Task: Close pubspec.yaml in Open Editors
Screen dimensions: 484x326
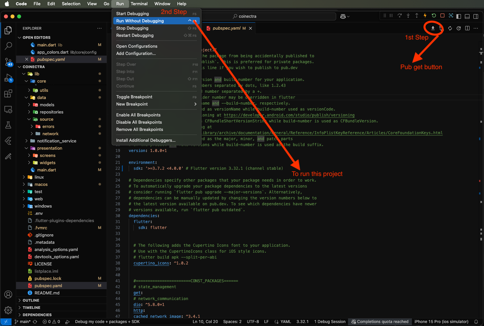Action: click(27, 59)
